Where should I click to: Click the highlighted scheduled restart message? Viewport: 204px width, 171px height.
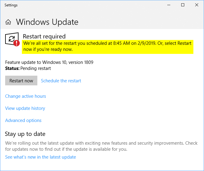pos(107,46)
